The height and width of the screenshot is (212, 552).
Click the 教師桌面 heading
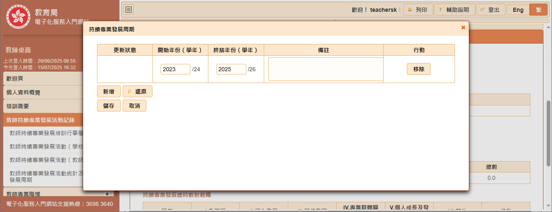pos(18,50)
